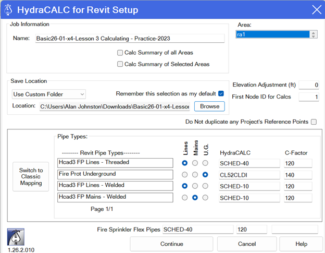Image resolution: width=325 pixels, height=253 pixels.
Task: Click the Fire Sprinkler Flex Pipes SCHED-40 field
Action: (x=198, y=230)
